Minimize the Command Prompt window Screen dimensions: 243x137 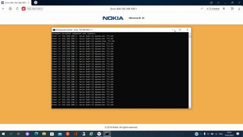click(172, 30)
